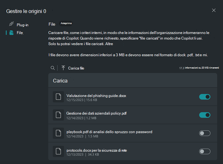223x164 pixels.
Task: Click the Anteprima preview badge
Action: [x=66, y=23]
